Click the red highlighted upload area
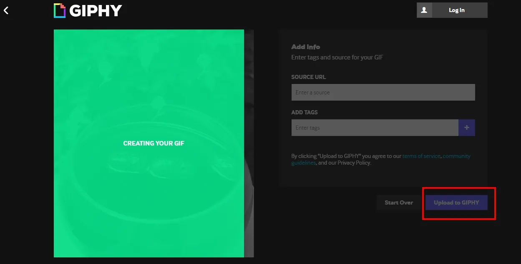This screenshot has width=521, height=264. [458, 203]
